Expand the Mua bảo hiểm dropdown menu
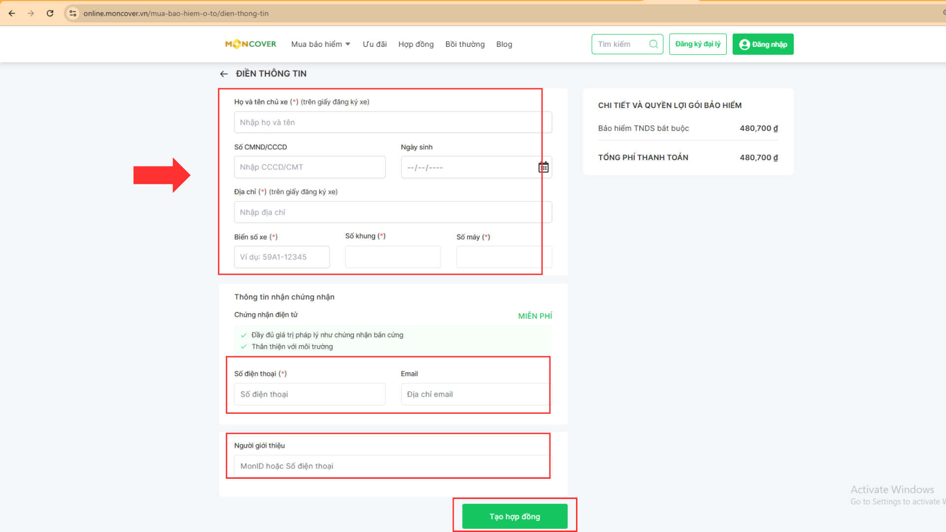This screenshot has height=532, width=946. (321, 44)
